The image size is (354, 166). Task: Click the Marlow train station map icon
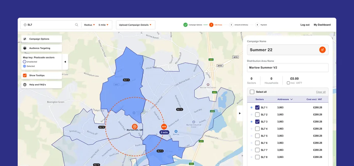point(176,131)
